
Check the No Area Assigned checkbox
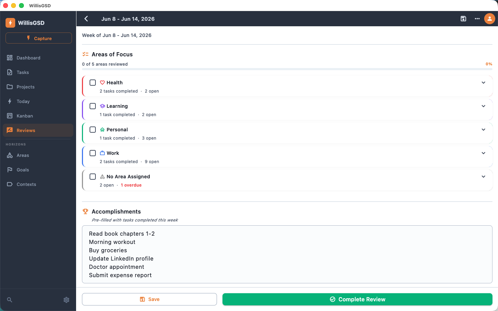93,177
